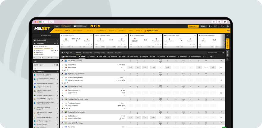Image resolution: width=262 pixels, height=128 pixels.
Task: Switch to the Upcoming events tab
Action: (99, 53)
